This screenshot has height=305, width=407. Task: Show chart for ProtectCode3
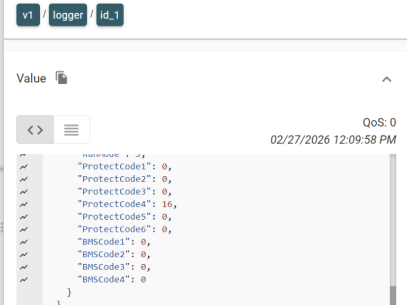point(24,192)
